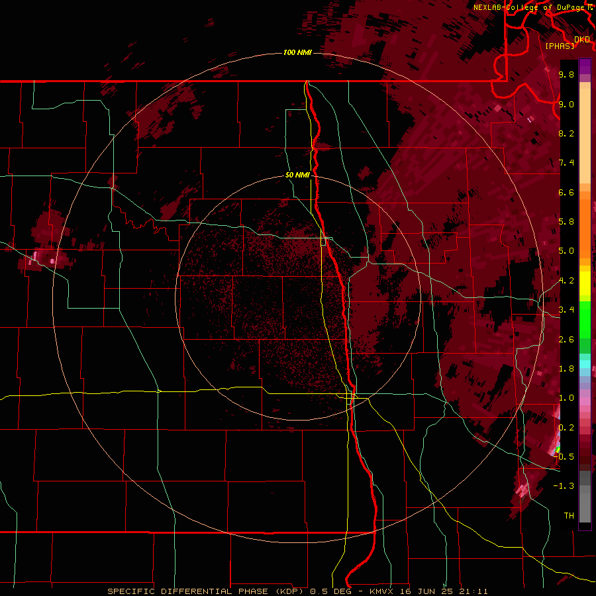Click the 4.2 legend value
Screen dimensions: 596x596
tap(566, 281)
